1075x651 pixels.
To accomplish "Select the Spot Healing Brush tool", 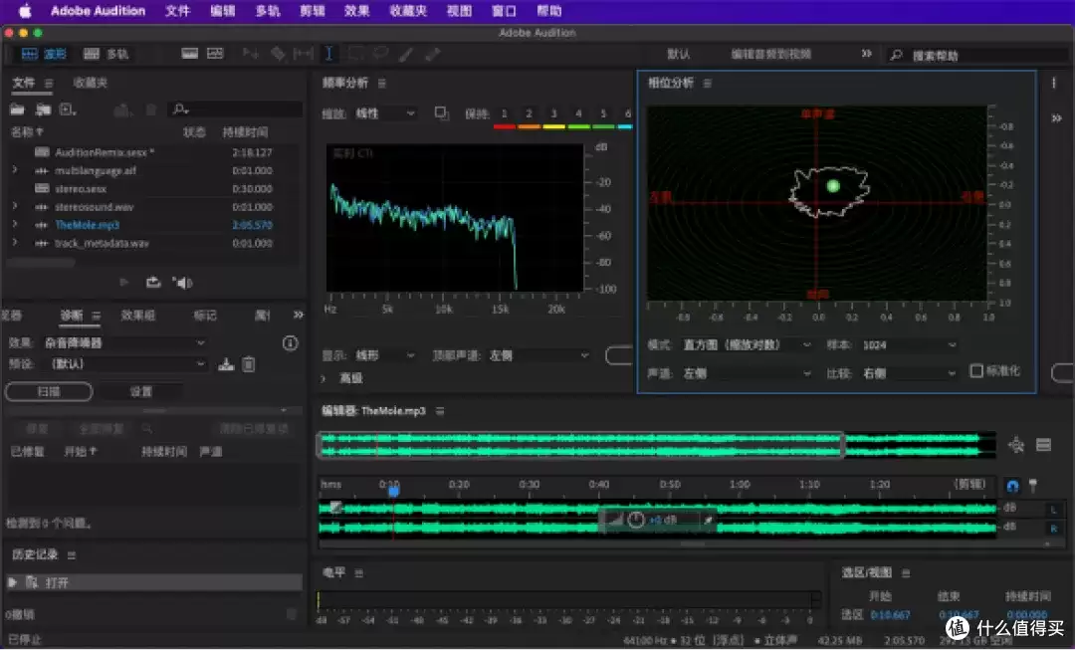I will (432, 54).
